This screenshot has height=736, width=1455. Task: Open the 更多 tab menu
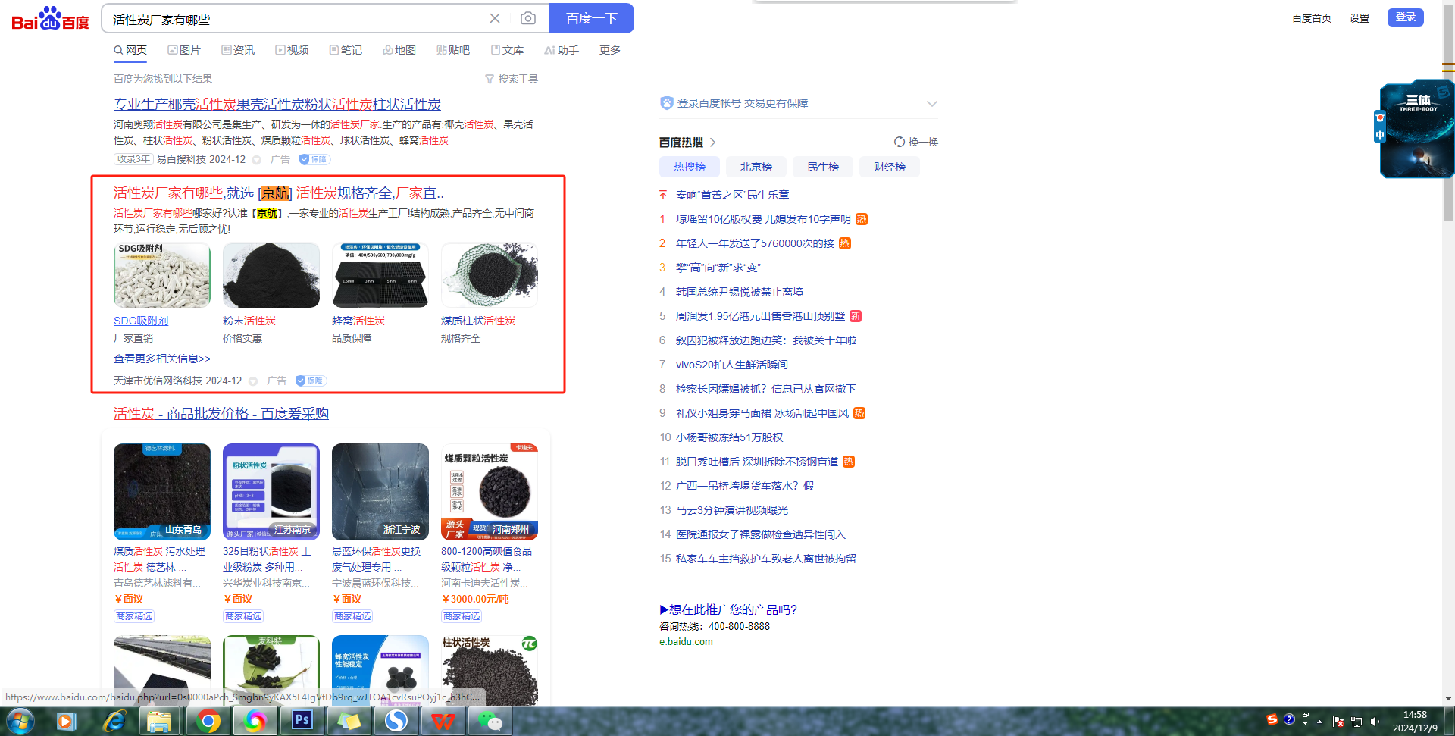(x=610, y=50)
